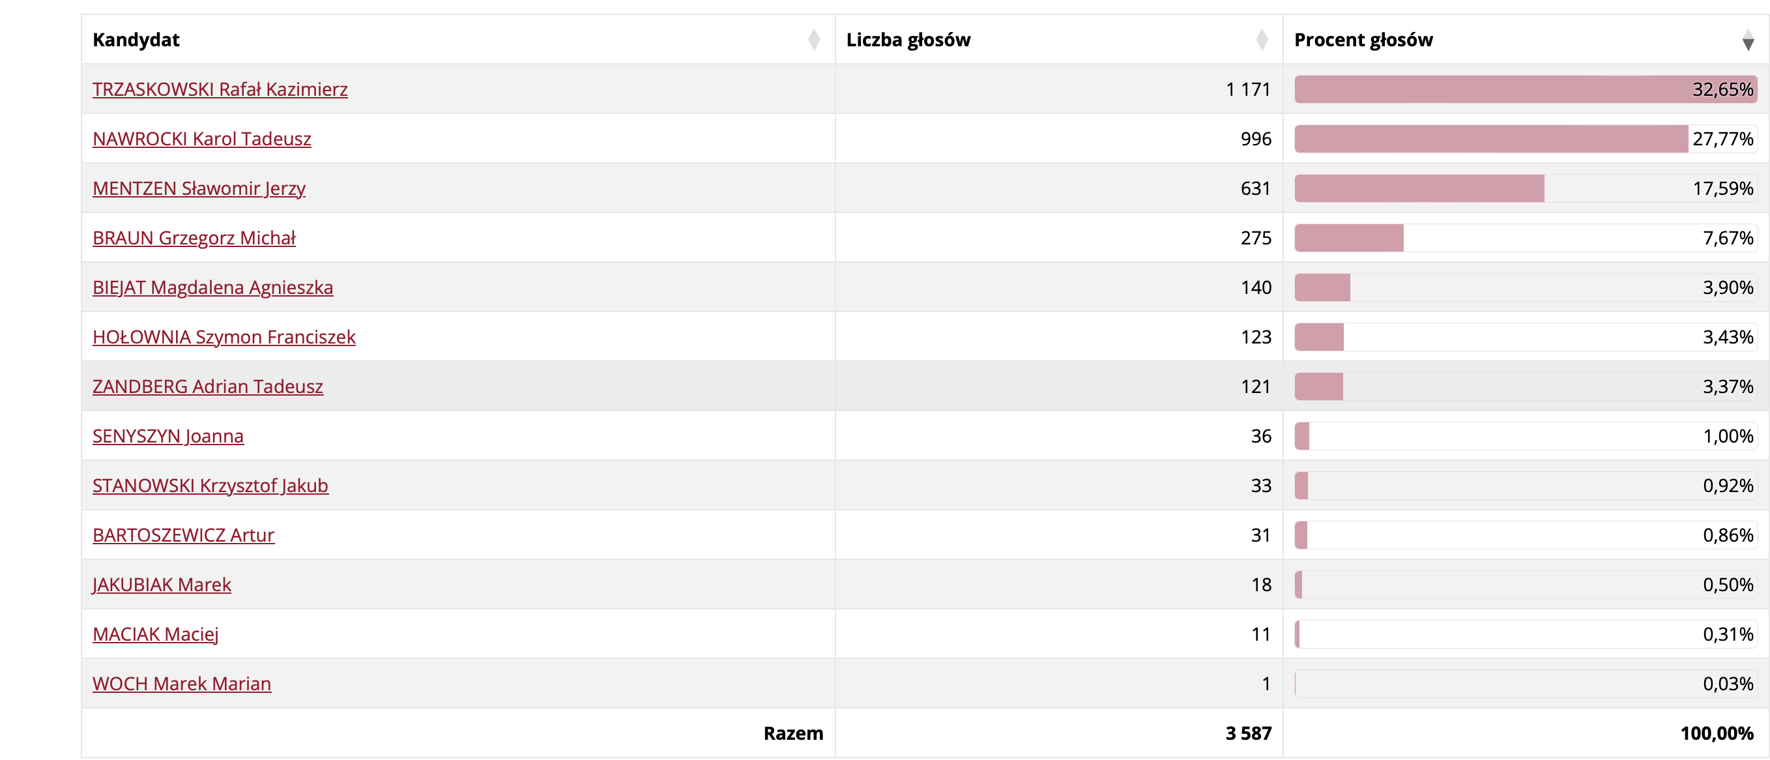1770x760 pixels.
Task: Open HOŁOWNIA Szymon Franciszek link
Action: tap(224, 337)
